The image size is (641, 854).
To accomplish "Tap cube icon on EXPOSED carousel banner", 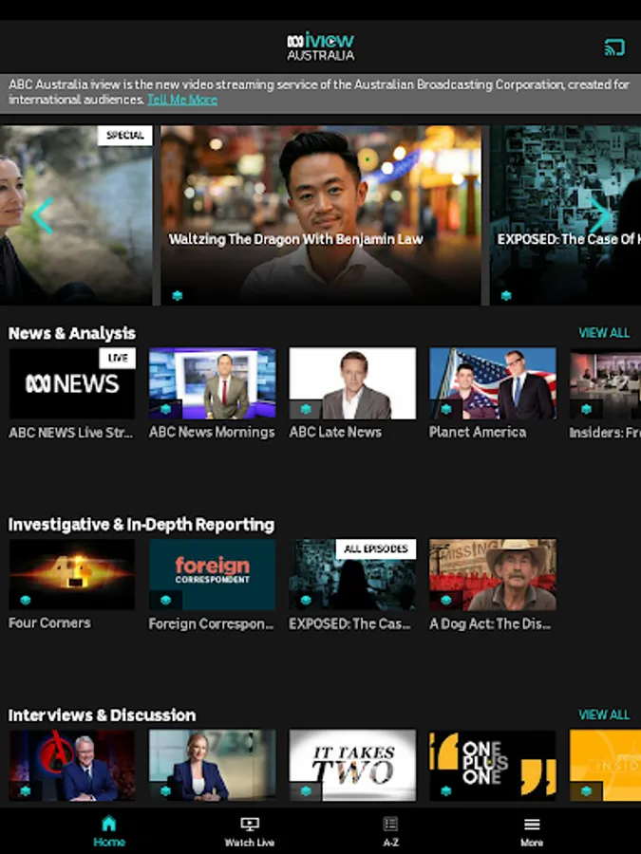I will (506, 296).
